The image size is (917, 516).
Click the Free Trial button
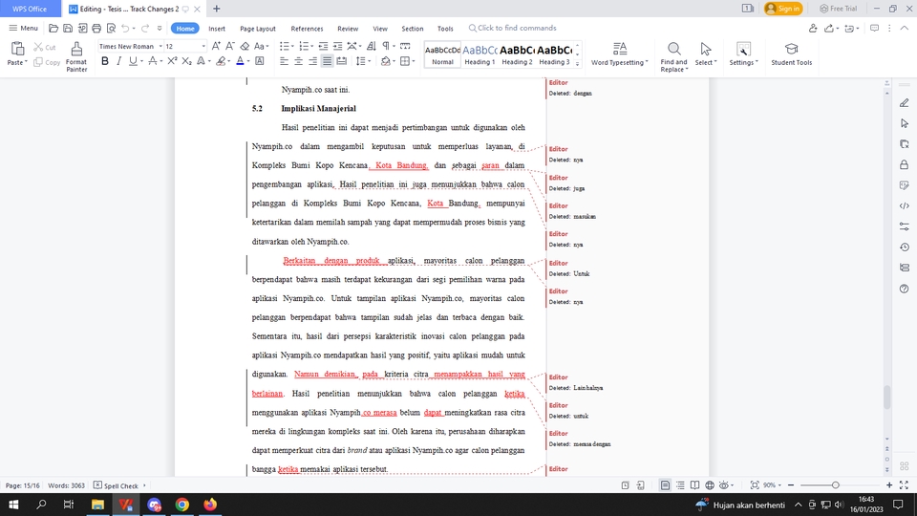[x=838, y=9]
